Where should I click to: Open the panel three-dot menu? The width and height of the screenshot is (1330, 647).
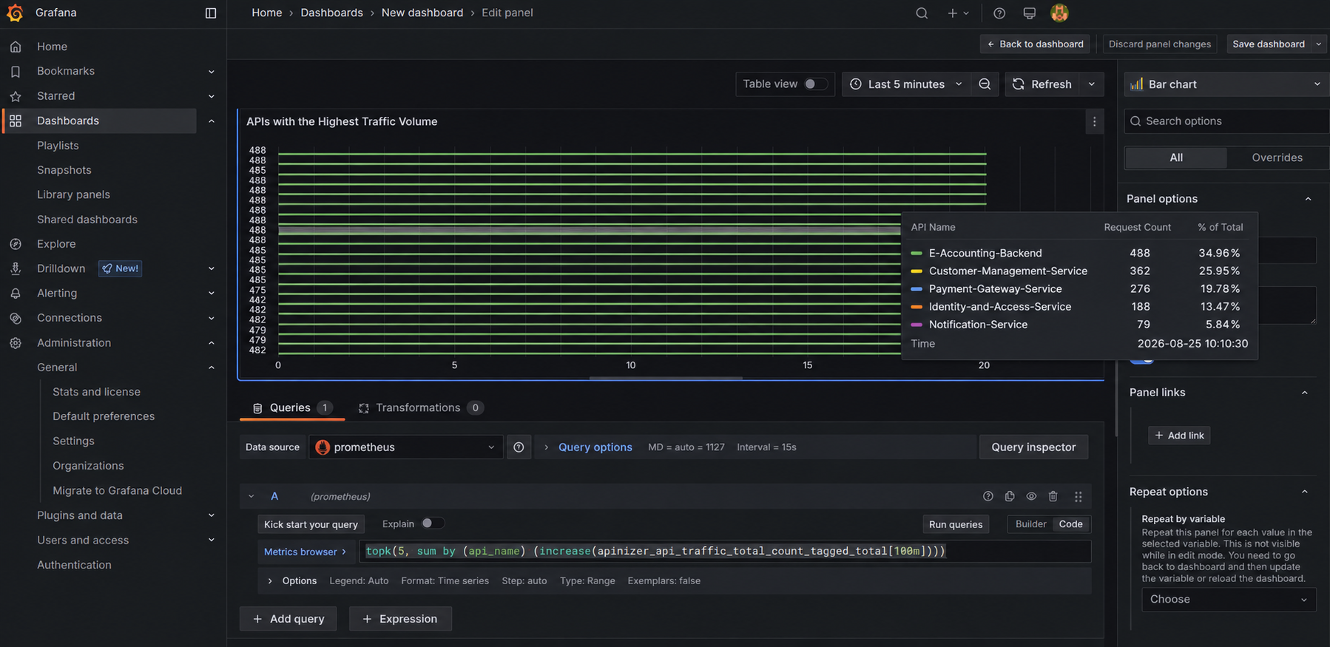click(1095, 122)
